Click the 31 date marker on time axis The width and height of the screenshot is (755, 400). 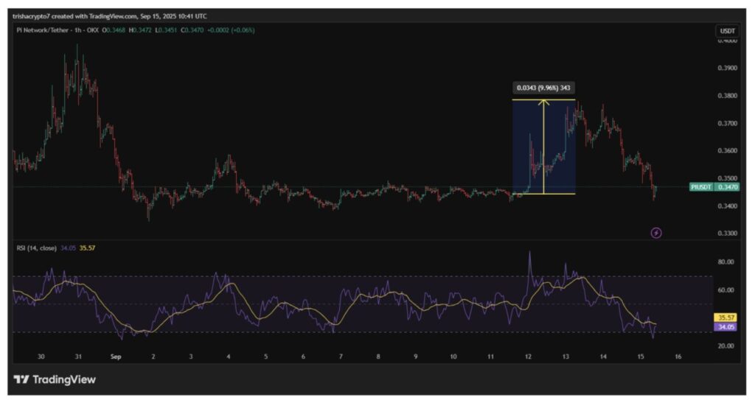tap(78, 356)
